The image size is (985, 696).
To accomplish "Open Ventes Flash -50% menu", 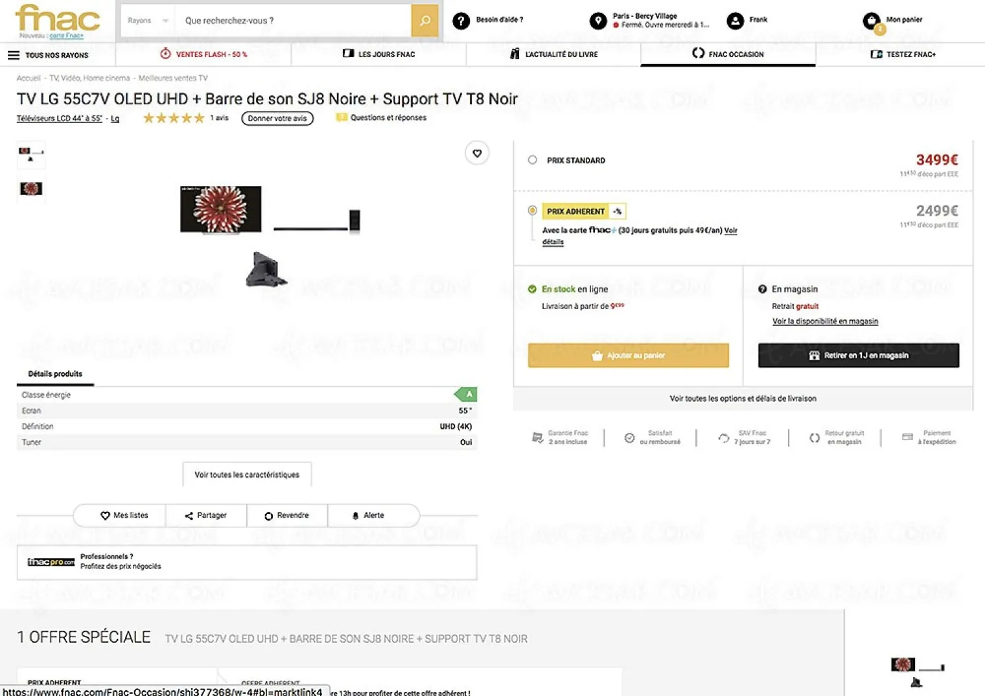I will click(203, 54).
